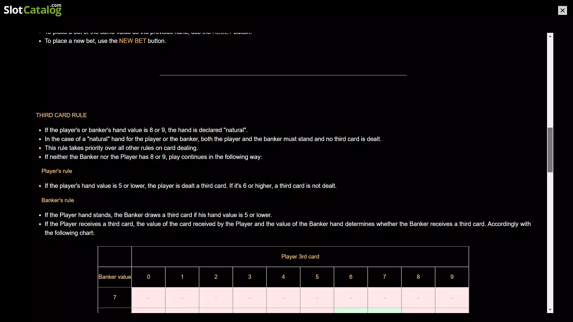
Task: Select column header 3 in chart
Action: point(249,277)
